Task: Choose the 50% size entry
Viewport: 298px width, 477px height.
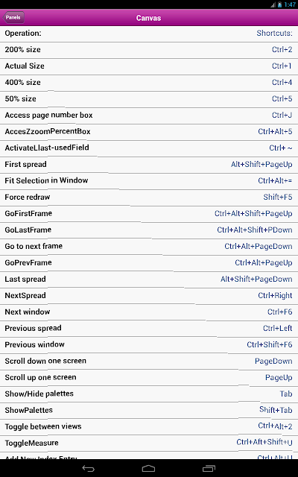Action: click(x=149, y=99)
